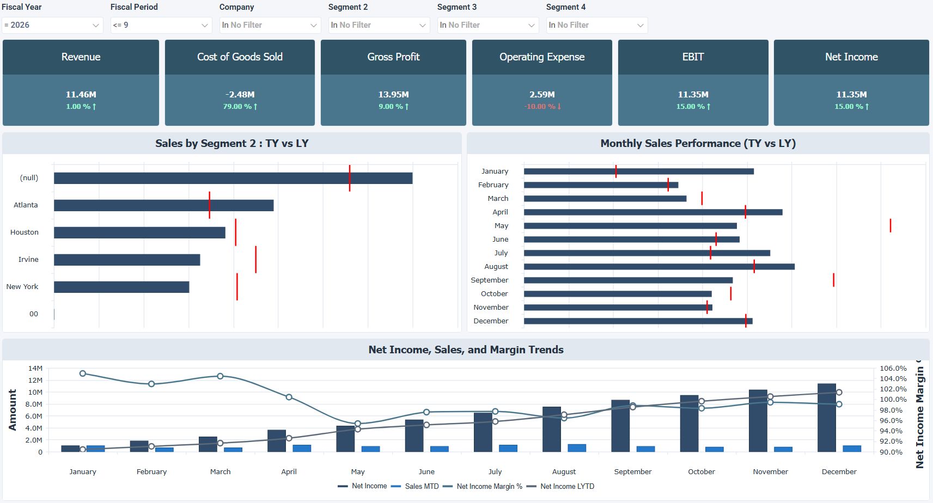This screenshot has height=503, width=933.
Task: Click the Amount axis title in trends chart
Action: (13, 410)
